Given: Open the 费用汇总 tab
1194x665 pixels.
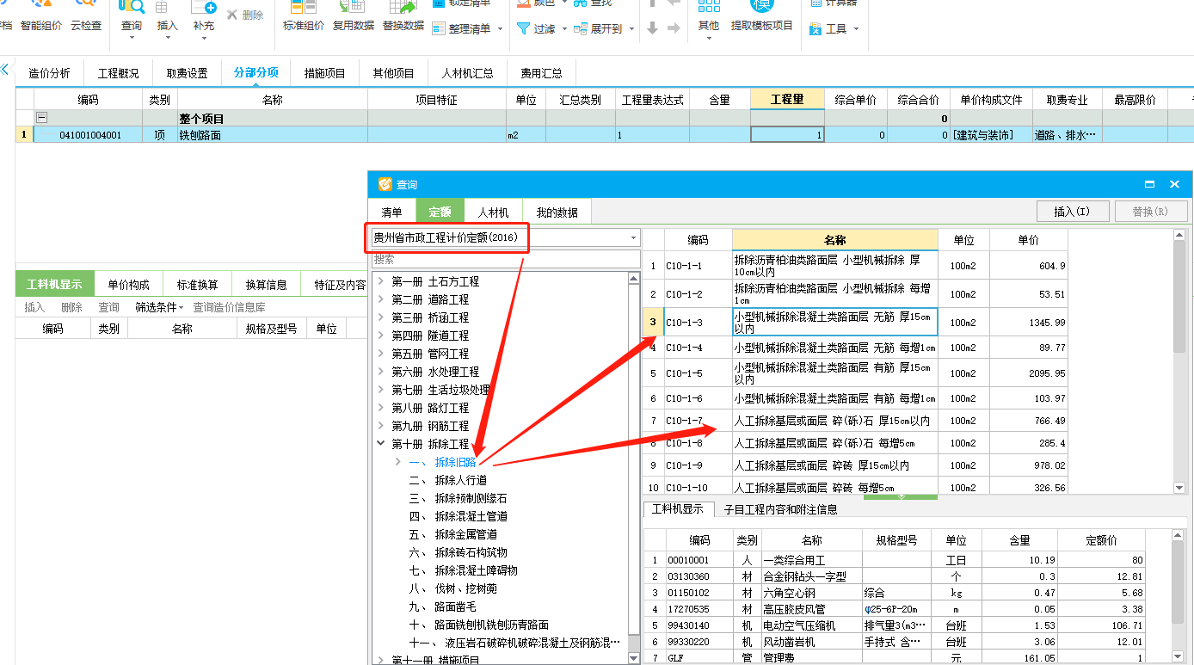Looking at the screenshot, I should coord(542,73).
